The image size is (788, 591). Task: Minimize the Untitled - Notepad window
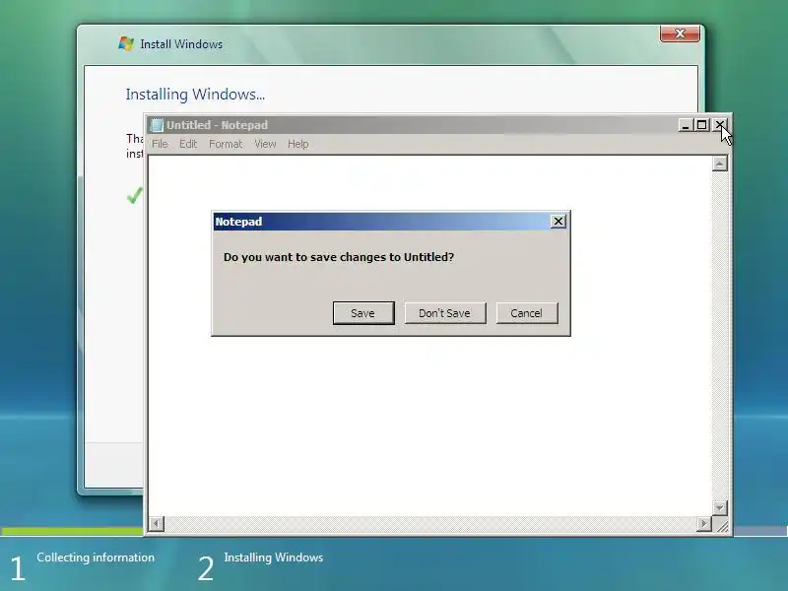pyautogui.click(x=685, y=125)
